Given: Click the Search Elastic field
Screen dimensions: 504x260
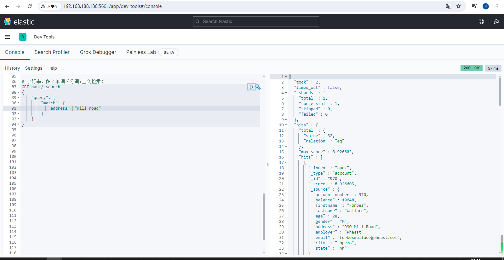Looking at the screenshot, I should click(256, 21).
